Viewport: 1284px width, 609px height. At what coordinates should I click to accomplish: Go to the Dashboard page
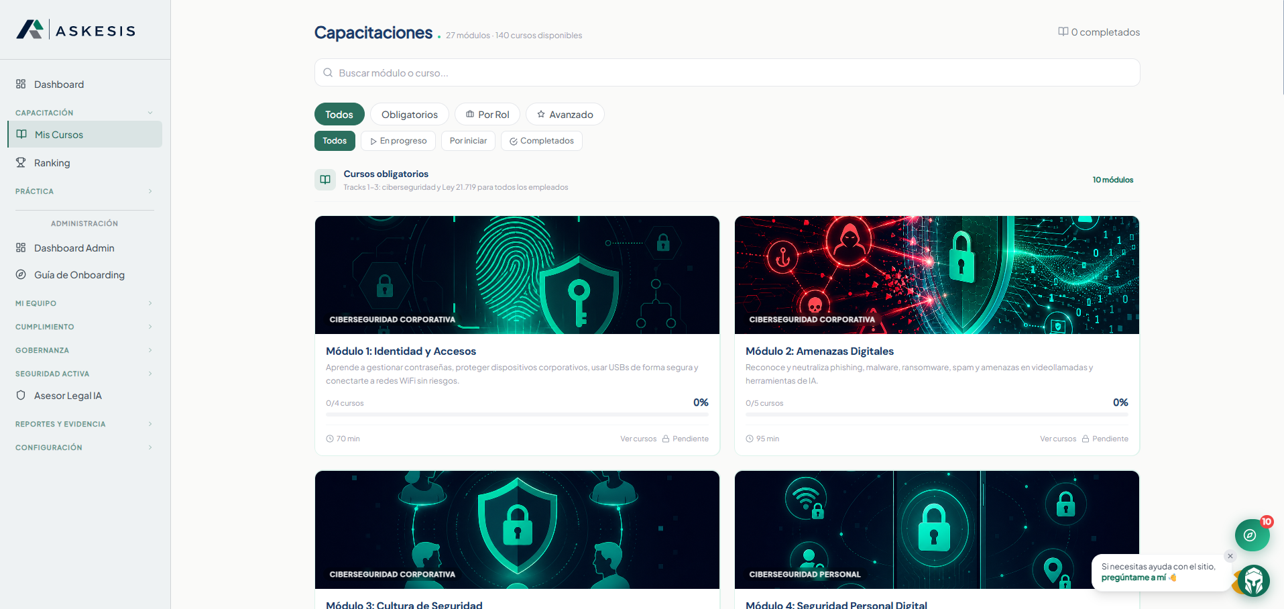tap(84, 84)
